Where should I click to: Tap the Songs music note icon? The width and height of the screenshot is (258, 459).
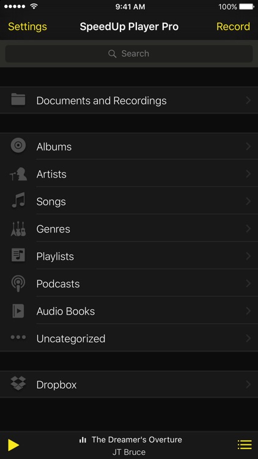pos(18,201)
